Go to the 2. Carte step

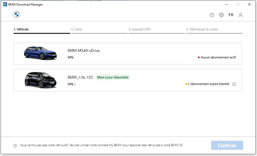[76, 29]
